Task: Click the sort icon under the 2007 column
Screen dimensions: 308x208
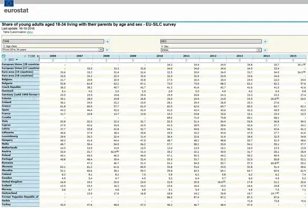Action: (79, 61)
